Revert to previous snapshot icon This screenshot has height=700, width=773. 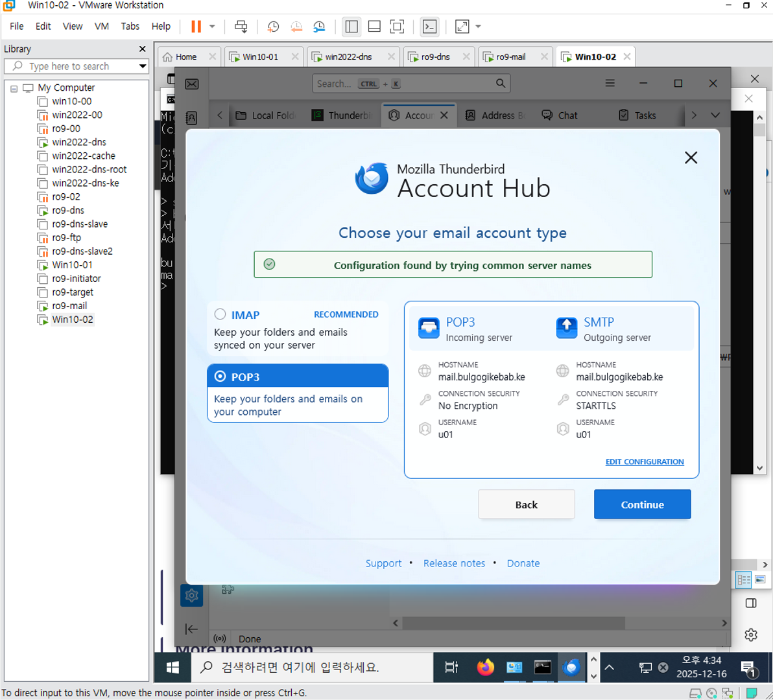tap(296, 27)
